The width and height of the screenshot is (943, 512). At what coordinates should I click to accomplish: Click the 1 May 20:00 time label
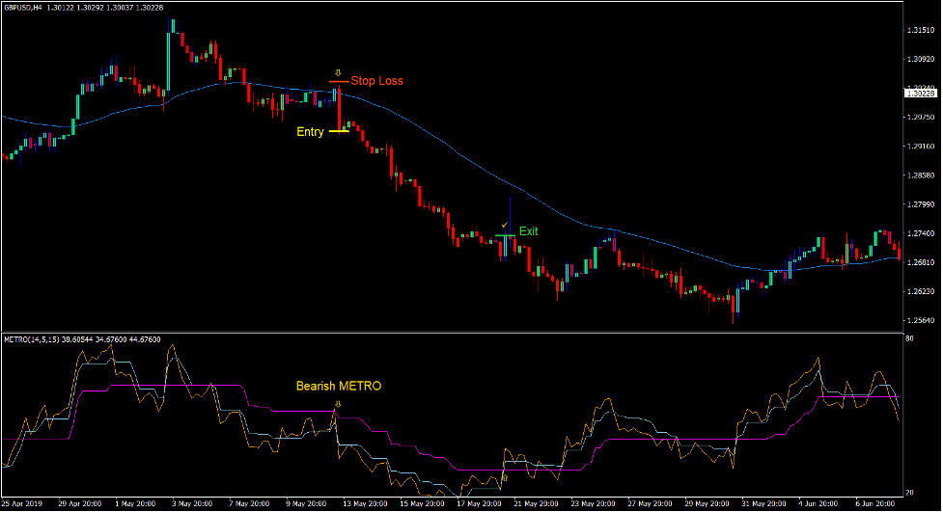tap(135, 503)
